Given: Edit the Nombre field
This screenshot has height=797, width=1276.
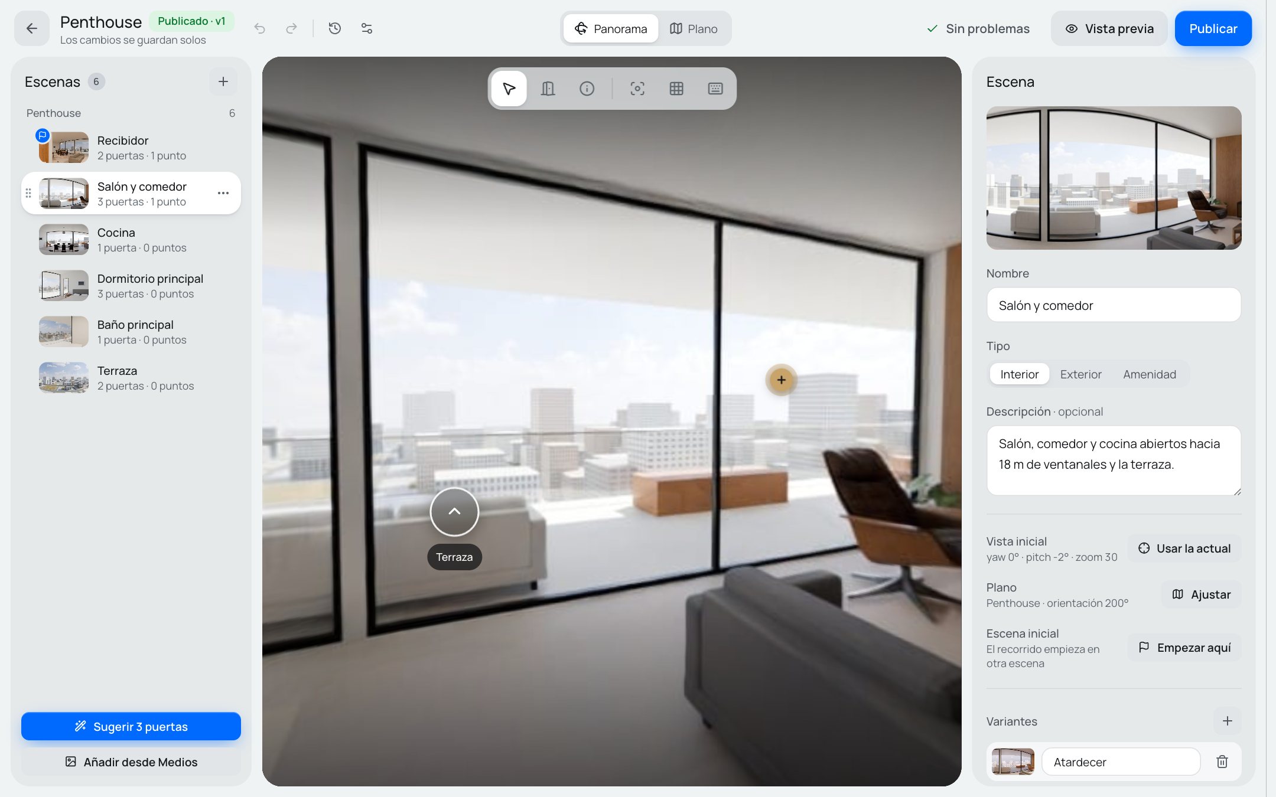Looking at the screenshot, I should point(1114,305).
